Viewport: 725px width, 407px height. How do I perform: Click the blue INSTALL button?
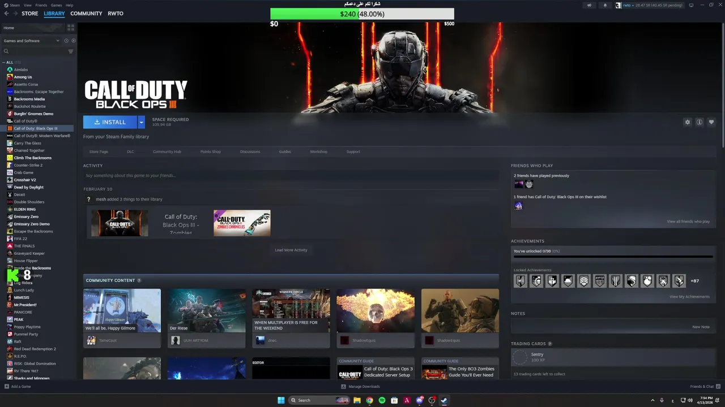[x=110, y=122]
